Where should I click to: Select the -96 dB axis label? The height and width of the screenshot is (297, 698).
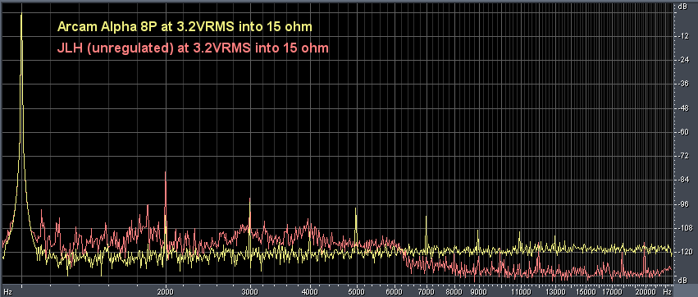[683, 204]
